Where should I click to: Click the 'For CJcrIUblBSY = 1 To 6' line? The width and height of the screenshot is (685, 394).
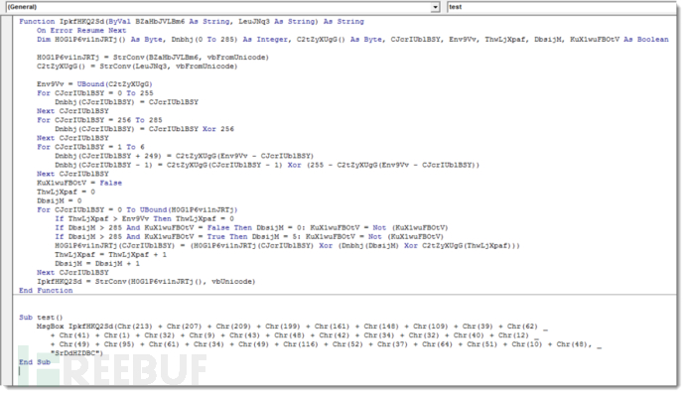tap(90, 147)
